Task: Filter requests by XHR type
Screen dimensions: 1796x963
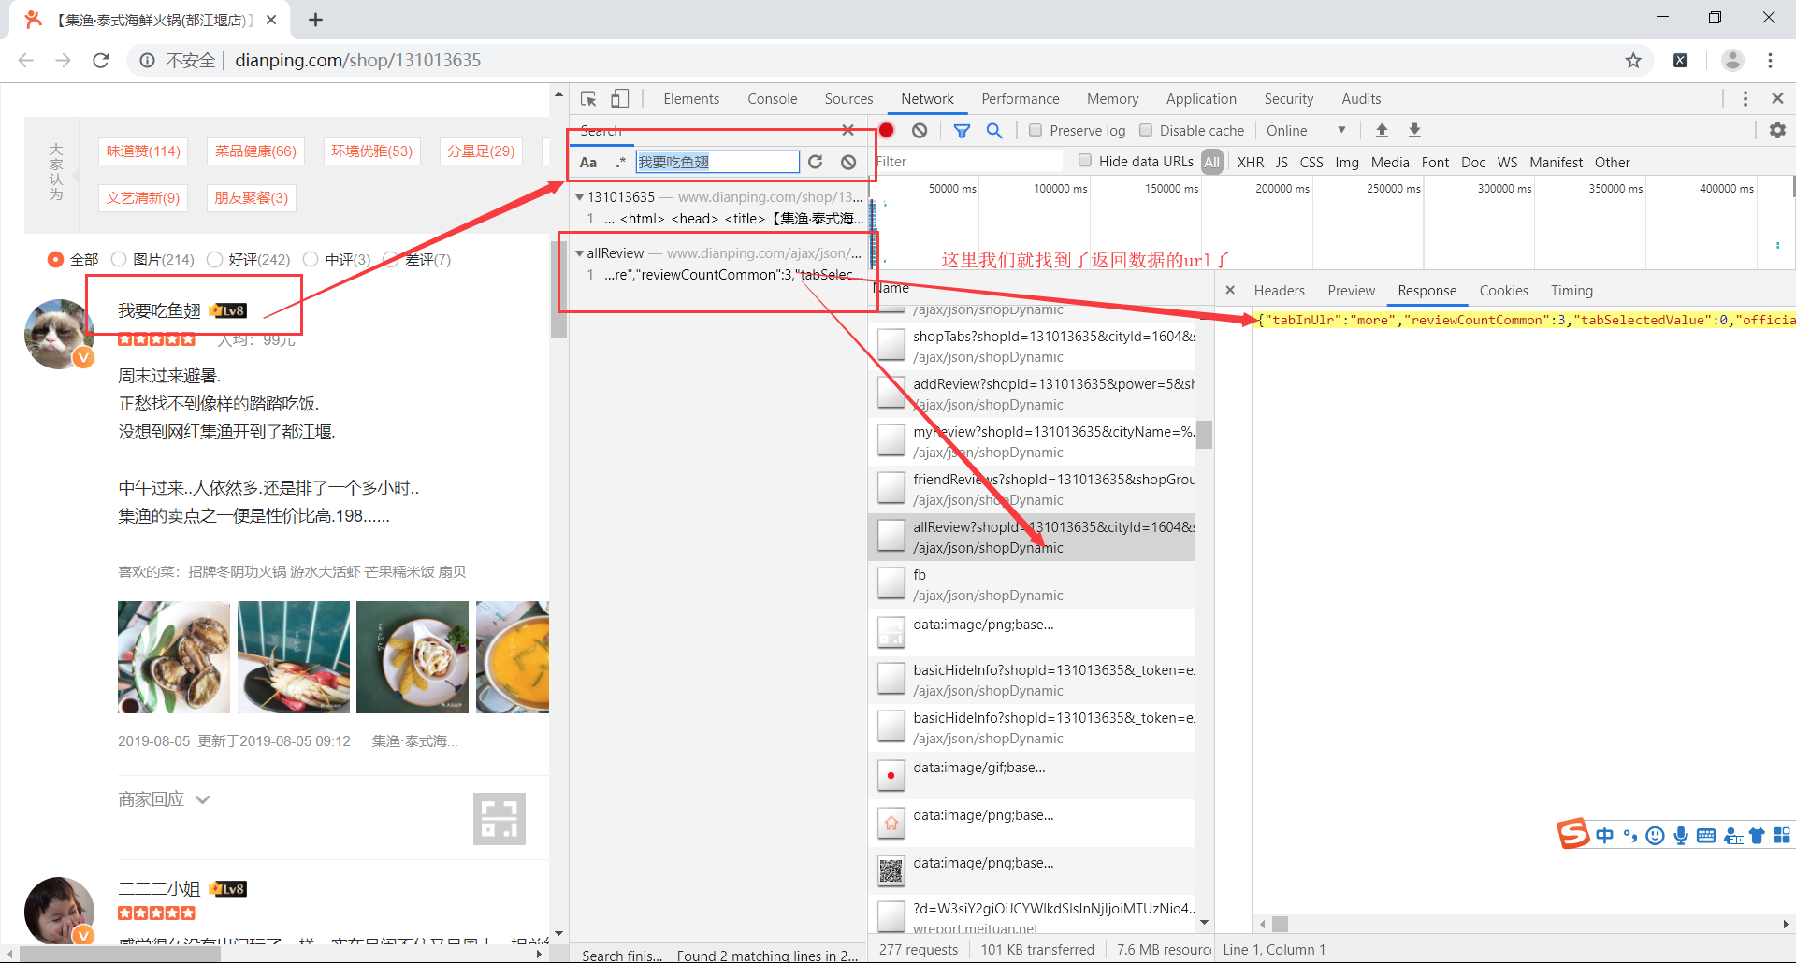Action: [x=1250, y=163]
